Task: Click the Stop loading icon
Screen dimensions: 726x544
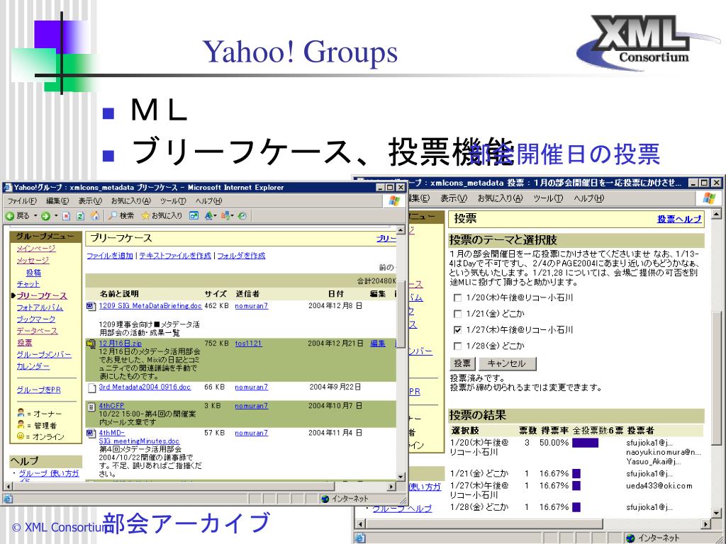Action: pyautogui.click(x=66, y=216)
